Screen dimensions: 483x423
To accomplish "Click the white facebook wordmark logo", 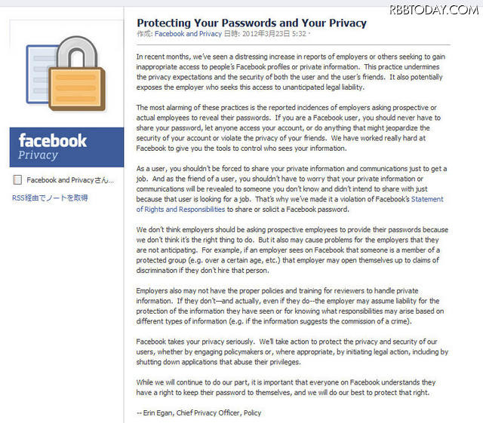I will (x=53, y=141).
